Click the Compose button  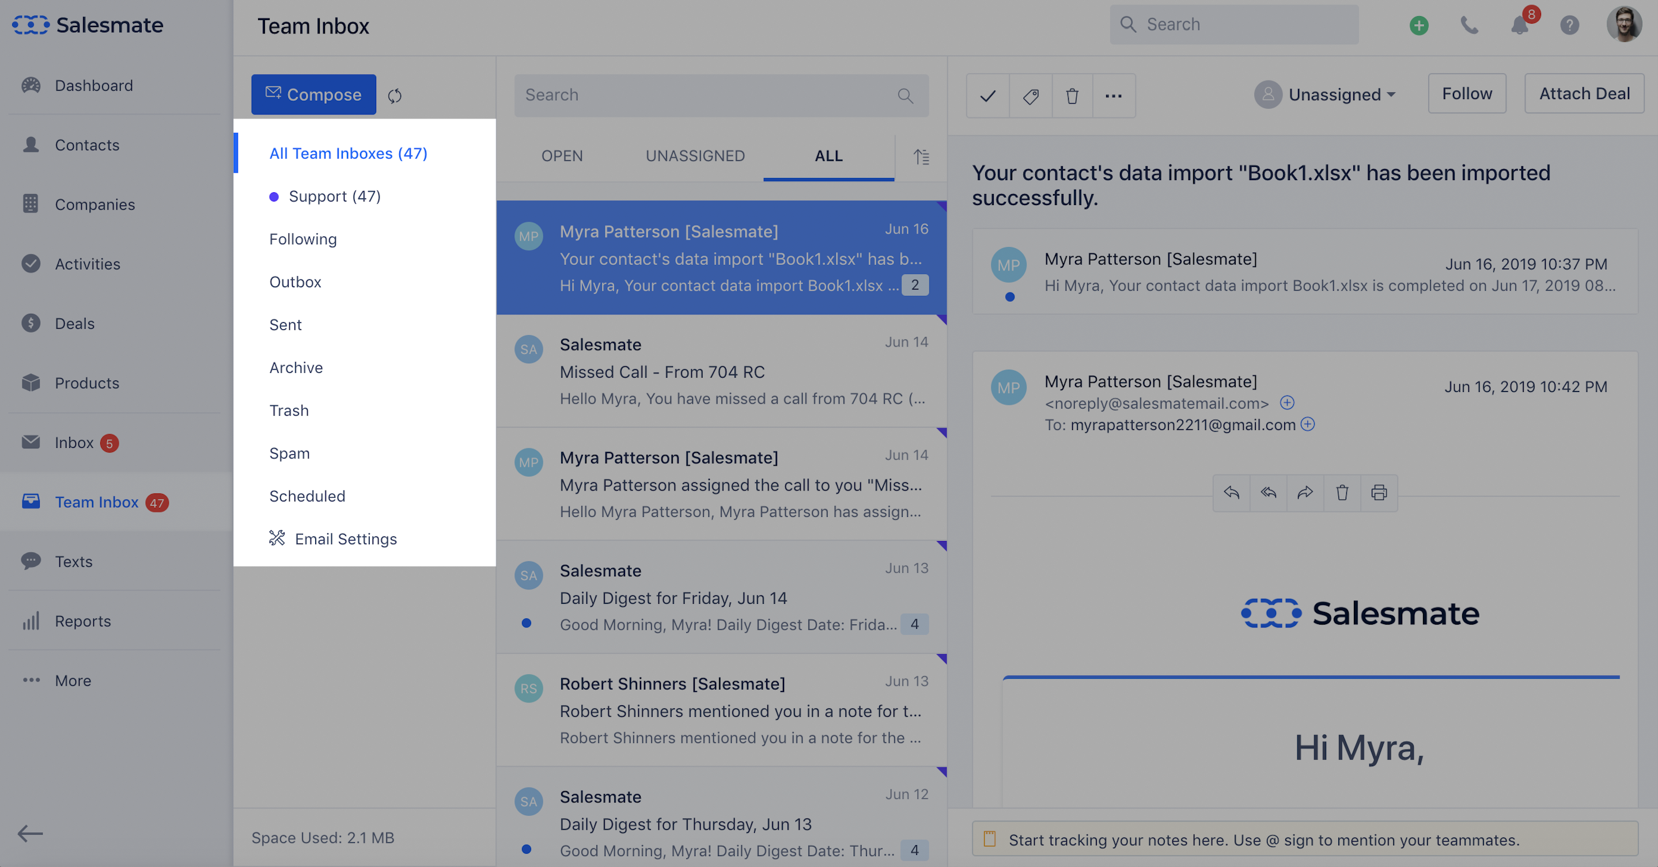pos(313,94)
